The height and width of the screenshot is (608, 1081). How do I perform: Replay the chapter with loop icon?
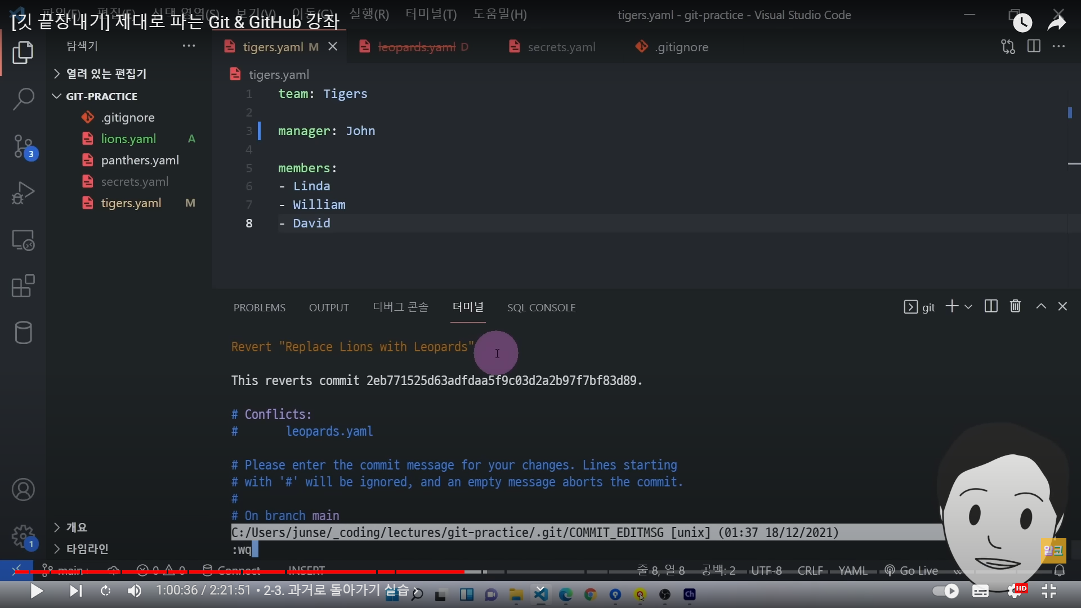click(x=105, y=591)
